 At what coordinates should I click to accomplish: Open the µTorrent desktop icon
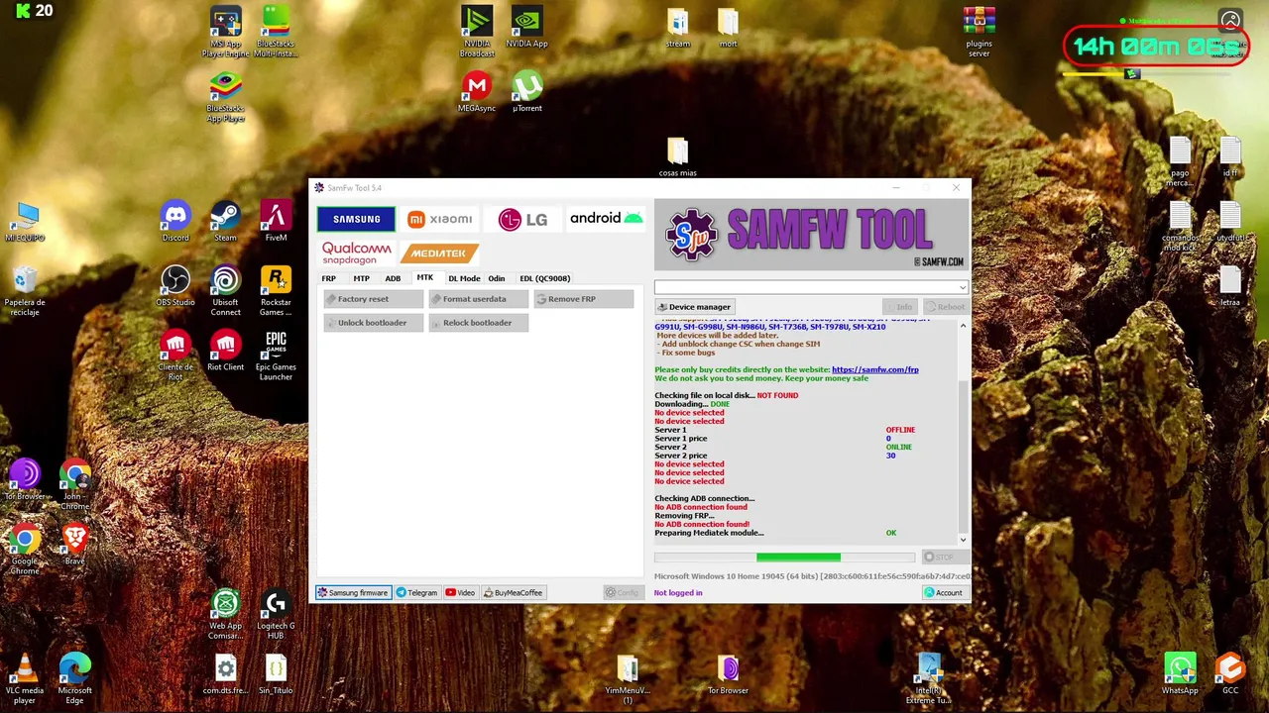point(527,92)
